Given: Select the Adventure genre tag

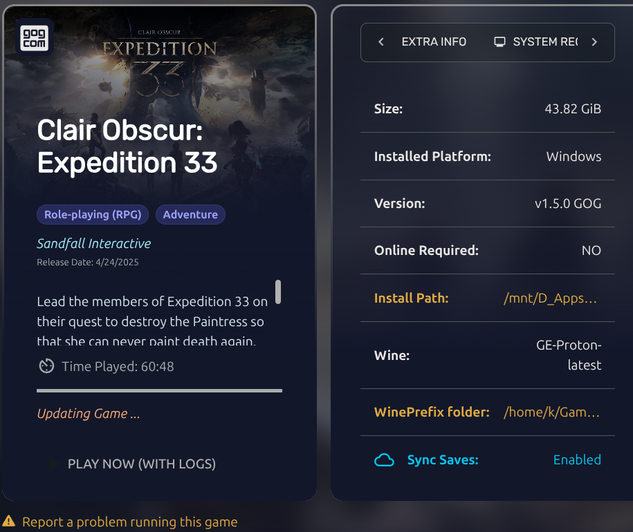Looking at the screenshot, I should [190, 215].
